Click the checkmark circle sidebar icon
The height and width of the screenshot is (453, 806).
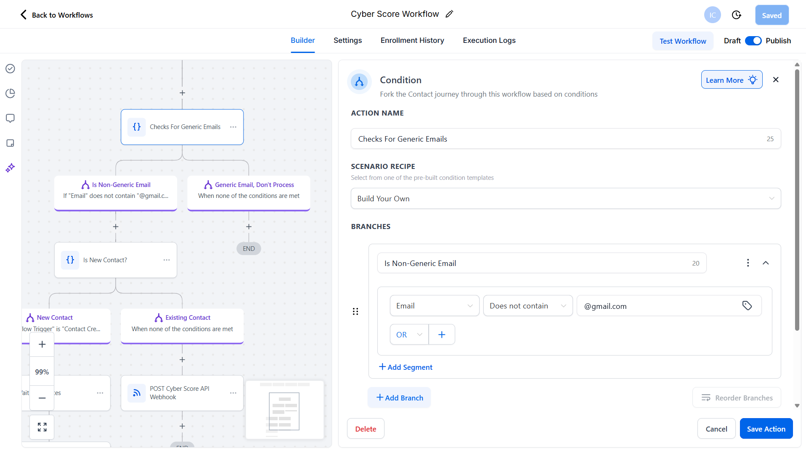[11, 68]
